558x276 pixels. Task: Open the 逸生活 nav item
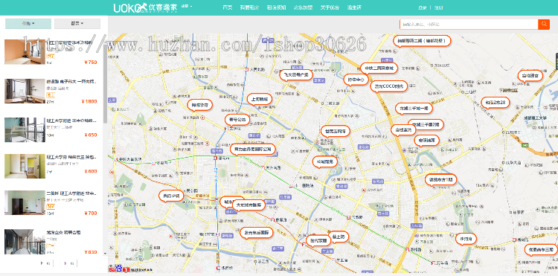pos(354,7)
